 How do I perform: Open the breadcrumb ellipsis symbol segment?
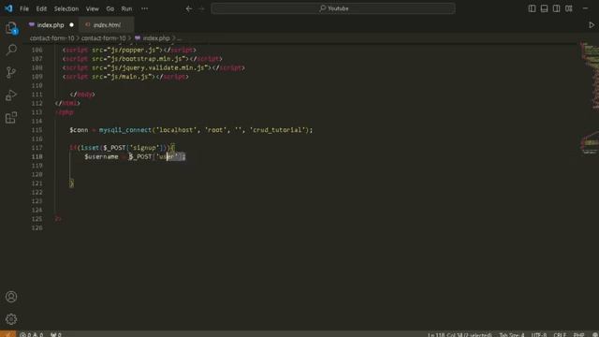click(x=180, y=38)
